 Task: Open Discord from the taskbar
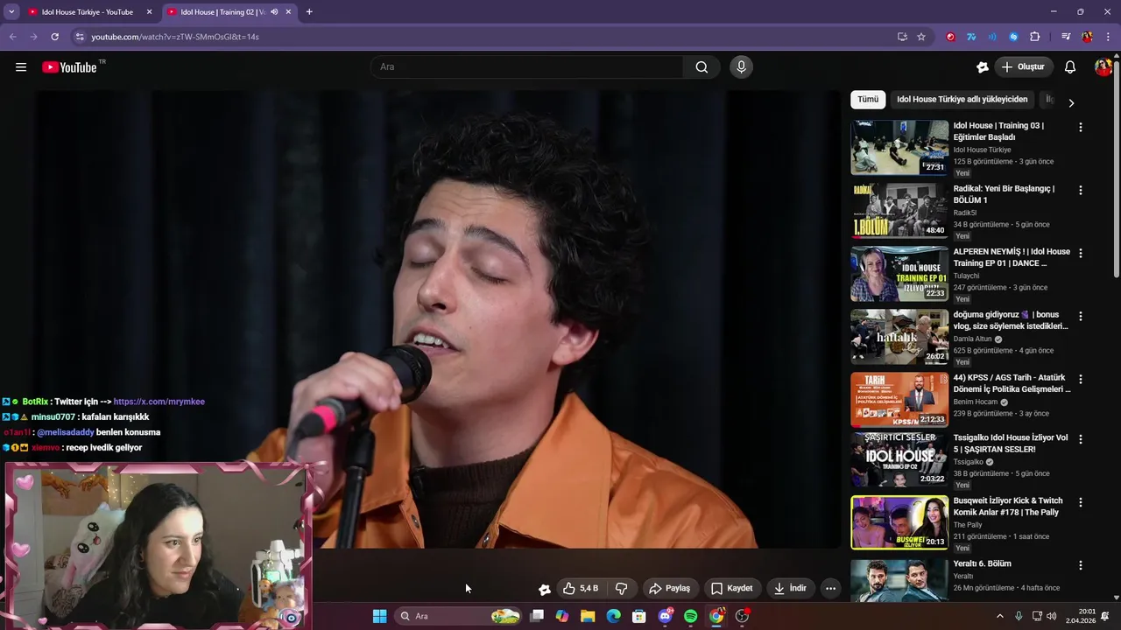coord(665,616)
